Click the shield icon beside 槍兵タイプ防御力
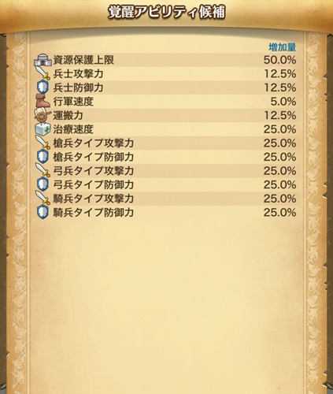Viewport: 333px width, 394px height. pyautogui.click(x=43, y=157)
